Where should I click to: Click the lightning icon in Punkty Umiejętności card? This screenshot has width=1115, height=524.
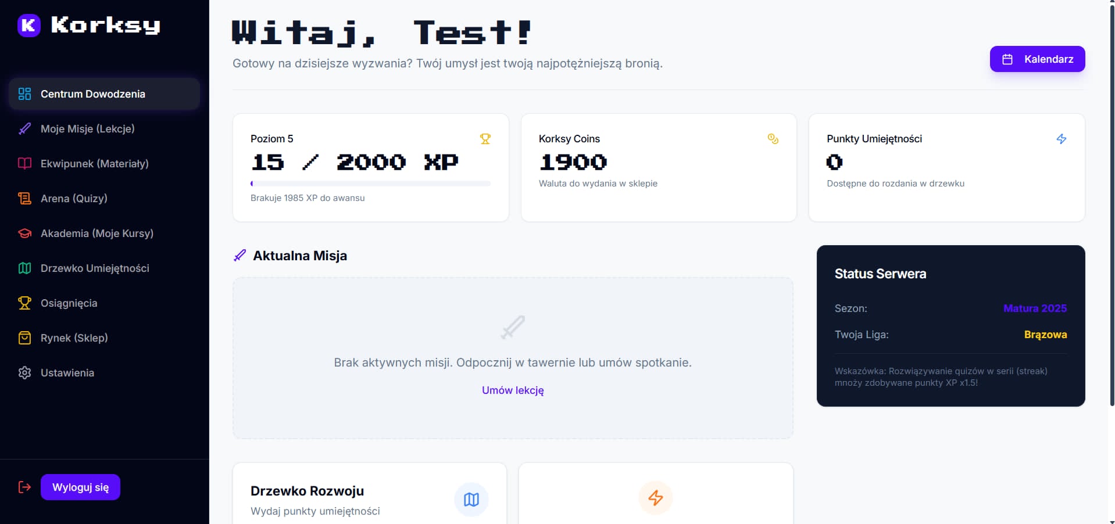(1062, 139)
